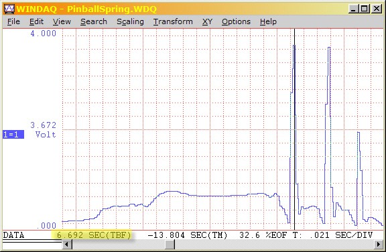Open the Help menu
Image resolution: width=386 pixels, height=252 pixels.
click(268, 21)
